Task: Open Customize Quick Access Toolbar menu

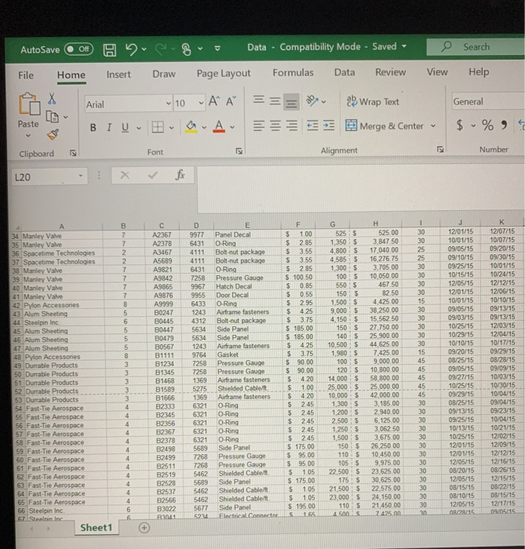Action: [x=217, y=49]
